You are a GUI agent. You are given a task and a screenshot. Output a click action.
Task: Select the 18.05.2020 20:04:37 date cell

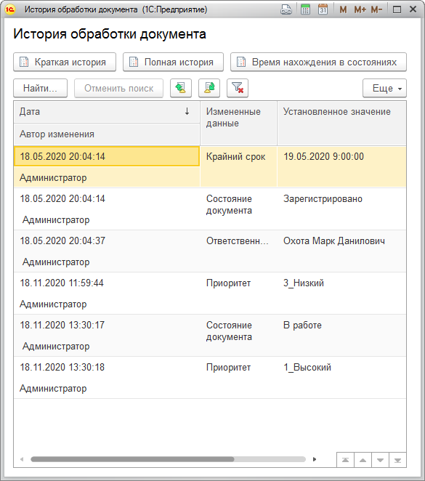pyautogui.click(x=107, y=240)
